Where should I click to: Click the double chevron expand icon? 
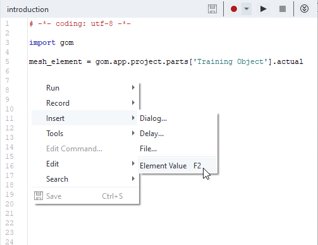pos(304,9)
